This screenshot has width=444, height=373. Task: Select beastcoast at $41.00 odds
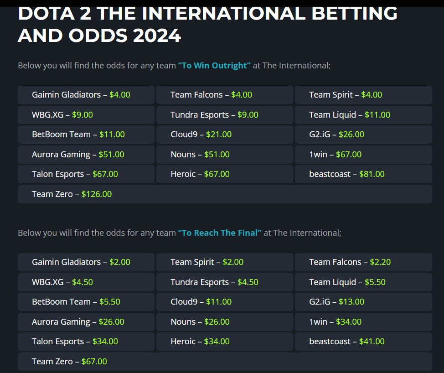tap(346, 342)
